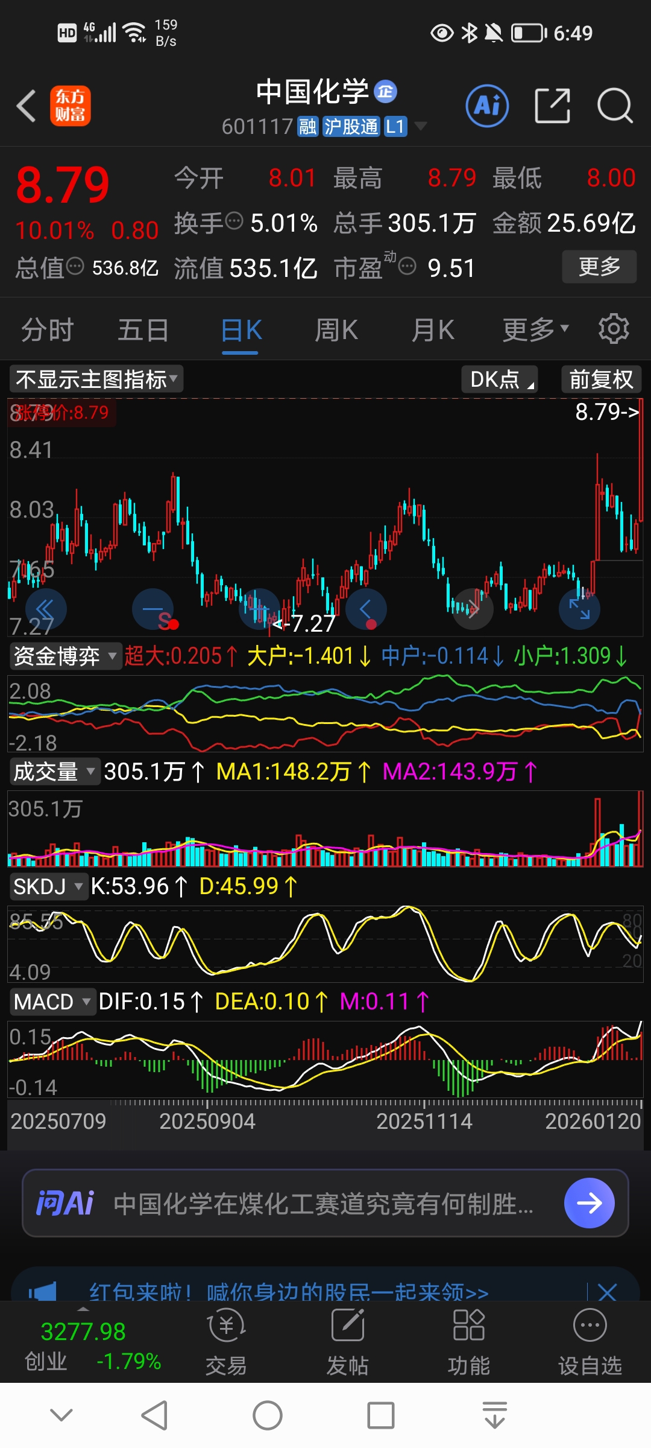Screen dimensions: 651x1448
Task: Tap the 金额 25.69亿 turnover value
Action: pos(564,223)
